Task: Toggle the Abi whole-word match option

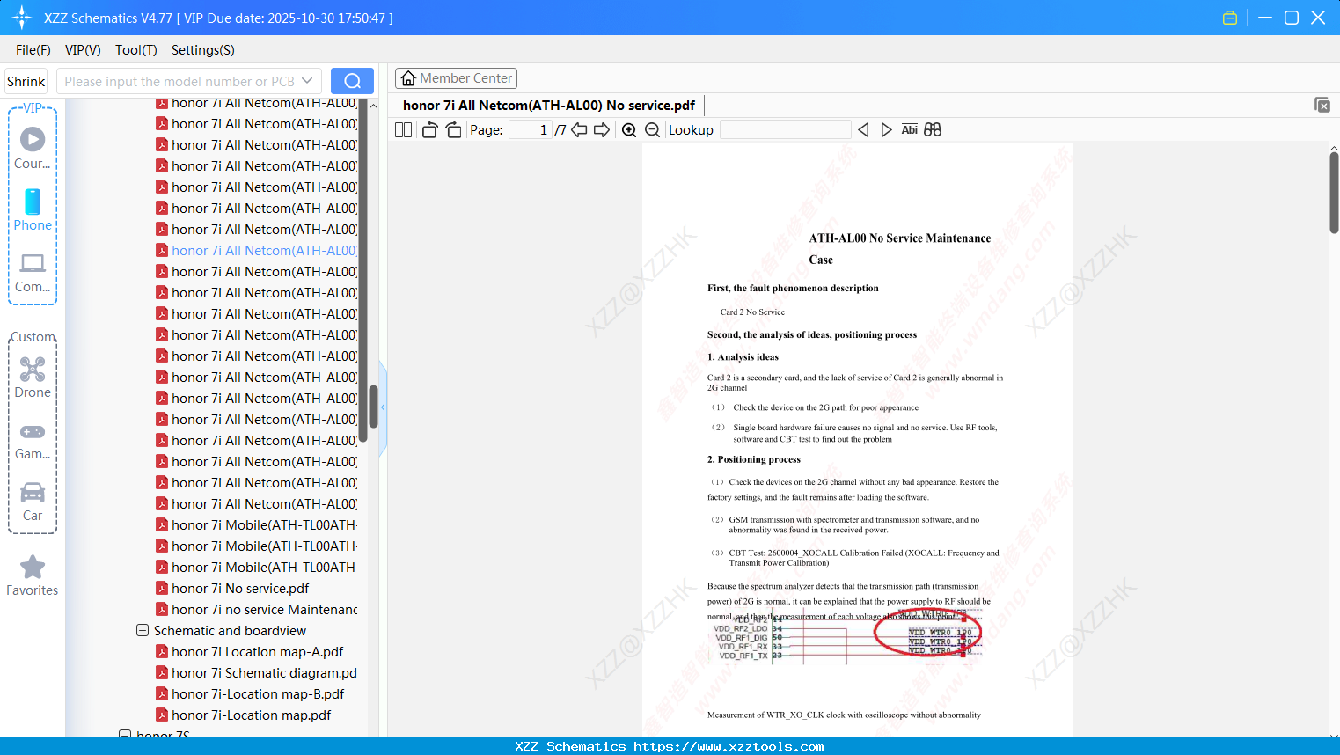Action: (x=910, y=129)
